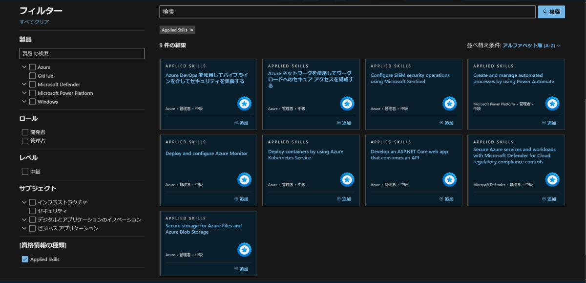The image size is (586, 283).
Task: Click the すべてクリア link
Action: [34, 22]
